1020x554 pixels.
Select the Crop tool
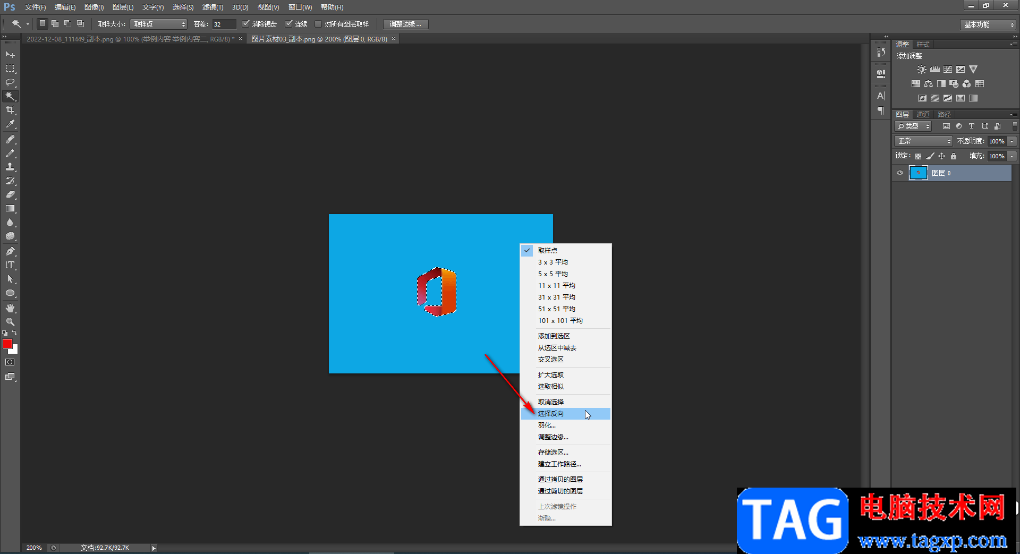pyautogui.click(x=10, y=110)
